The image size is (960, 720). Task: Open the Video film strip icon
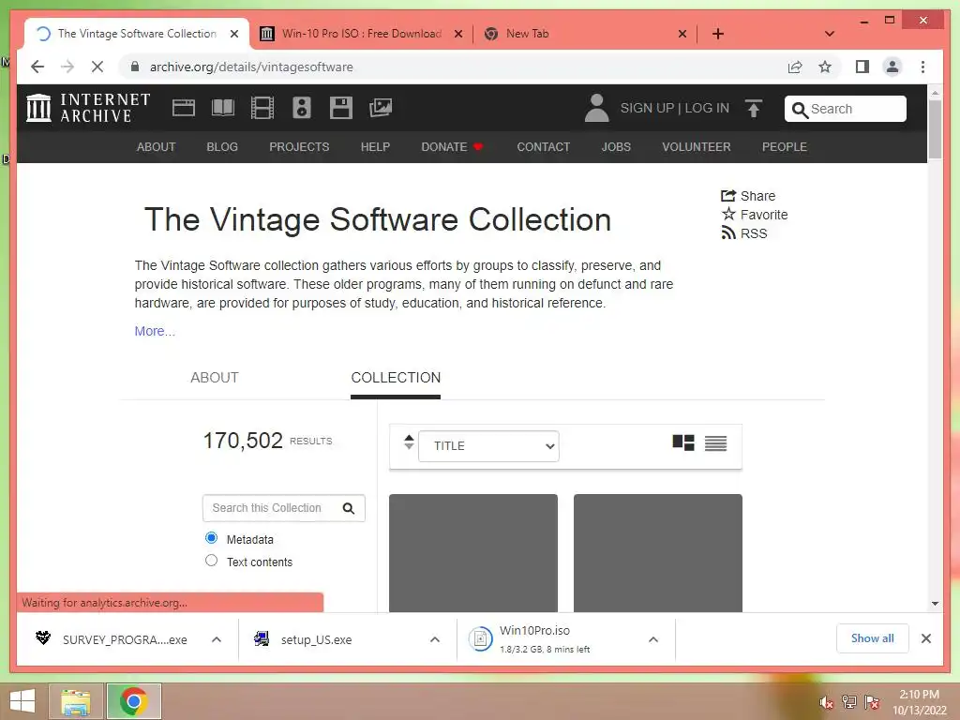[262, 109]
